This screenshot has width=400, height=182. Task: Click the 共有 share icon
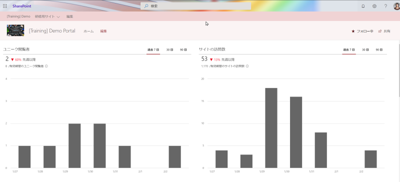click(x=380, y=31)
